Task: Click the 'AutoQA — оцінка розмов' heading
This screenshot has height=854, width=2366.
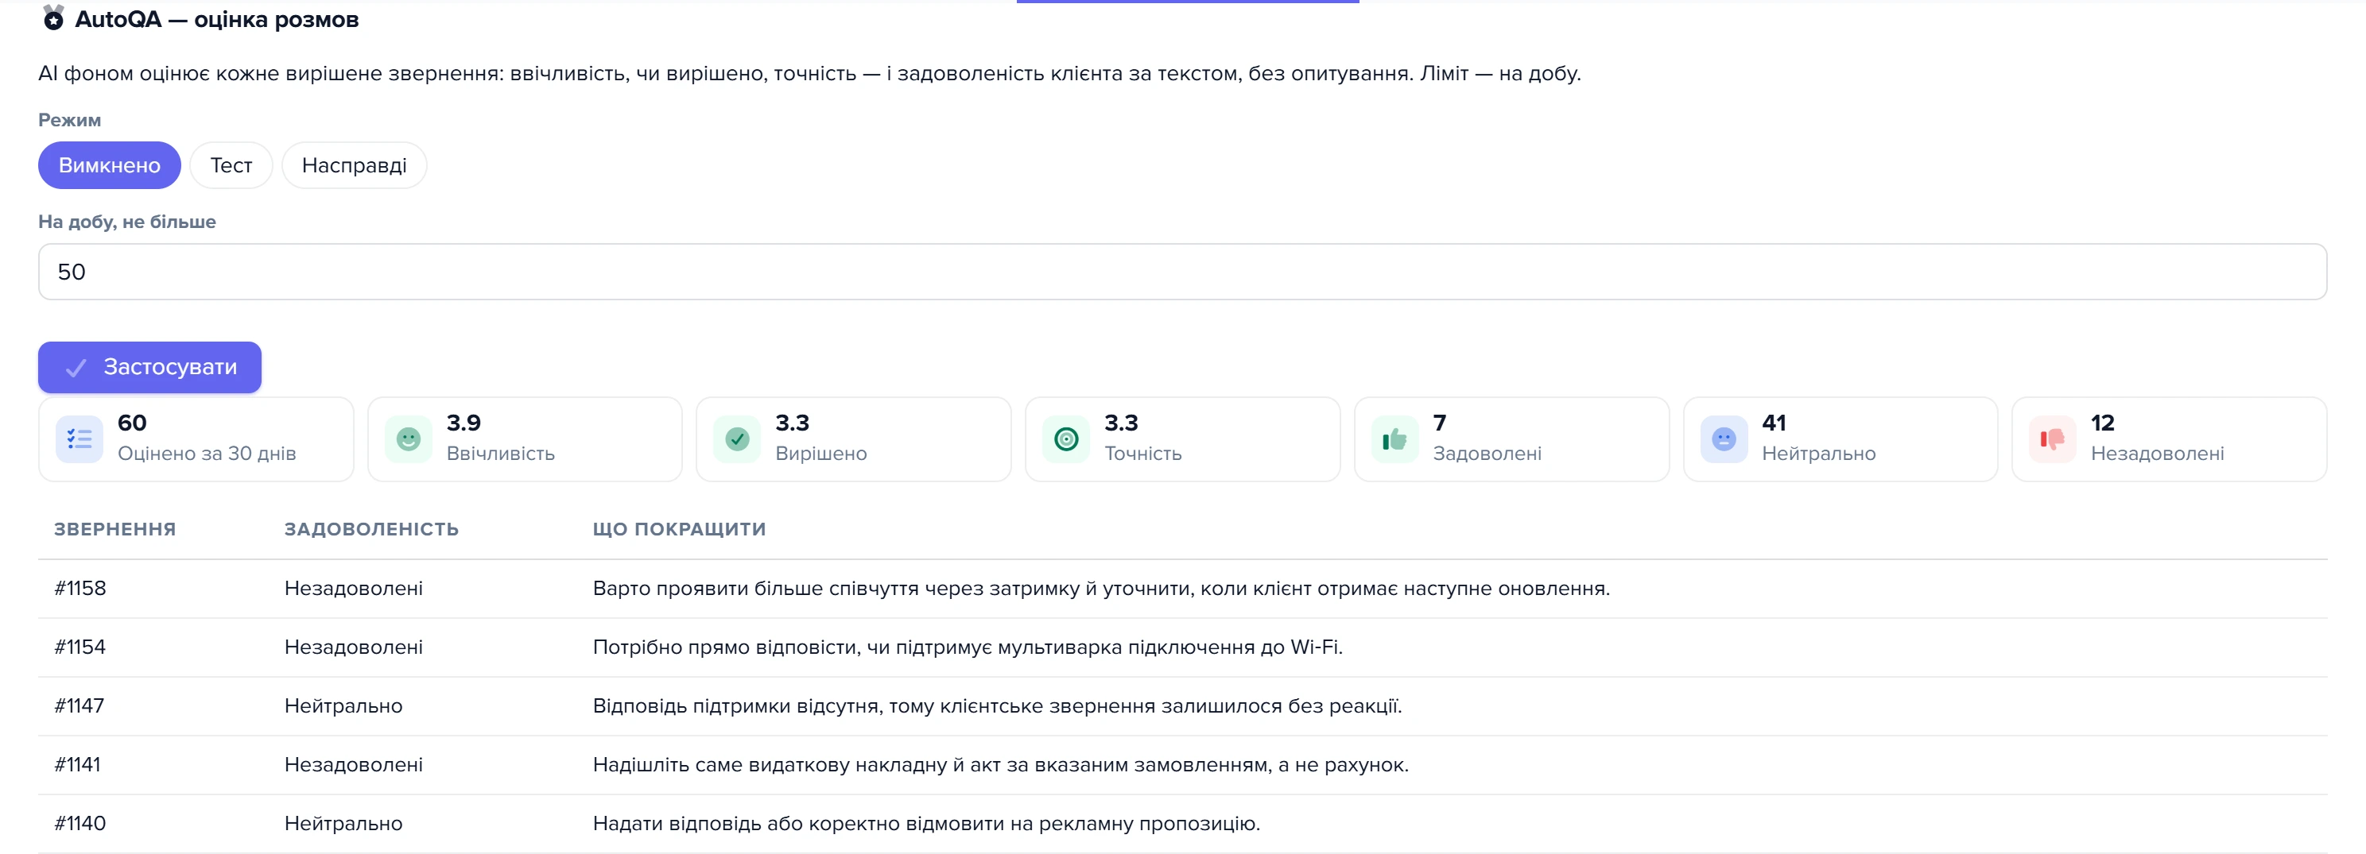Action: 217,19
